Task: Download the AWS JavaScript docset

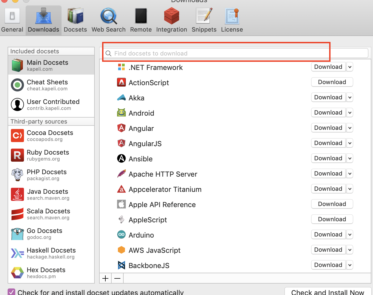Action: pos(328,250)
